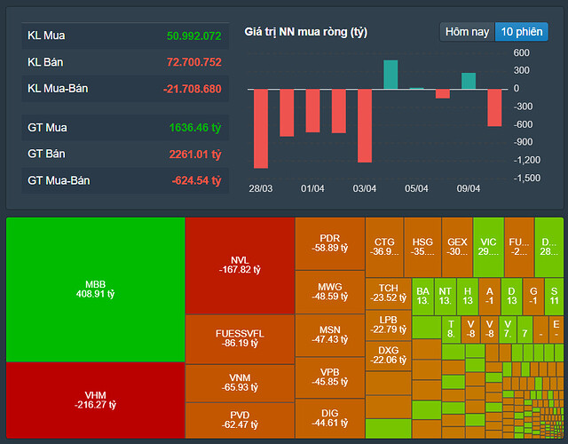The height and width of the screenshot is (444, 568).
Task: Select the PVD -62.47 tỷ tile
Action: pos(240,420)
